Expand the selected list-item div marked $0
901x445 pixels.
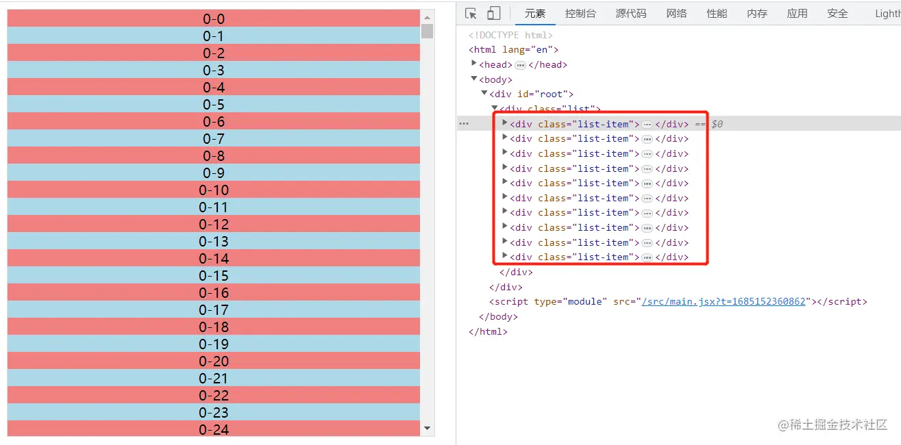tap(505, 123)
